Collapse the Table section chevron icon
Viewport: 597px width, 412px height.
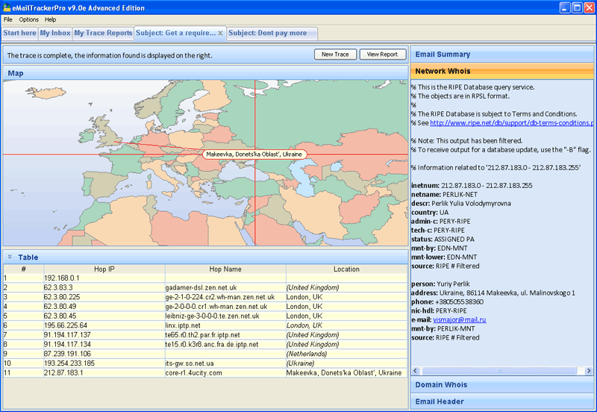click(10, 257)
